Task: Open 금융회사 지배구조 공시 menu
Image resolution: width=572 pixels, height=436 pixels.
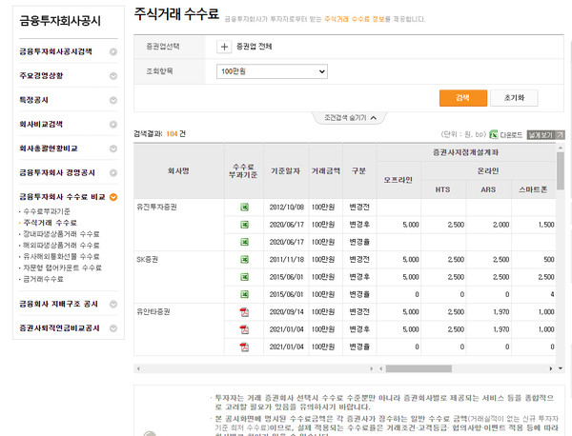Action: pyautogui.click(x=59, y=304)
